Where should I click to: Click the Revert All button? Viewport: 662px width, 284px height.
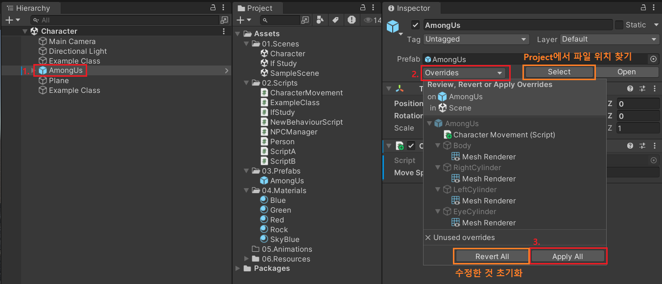click(492, 257)
